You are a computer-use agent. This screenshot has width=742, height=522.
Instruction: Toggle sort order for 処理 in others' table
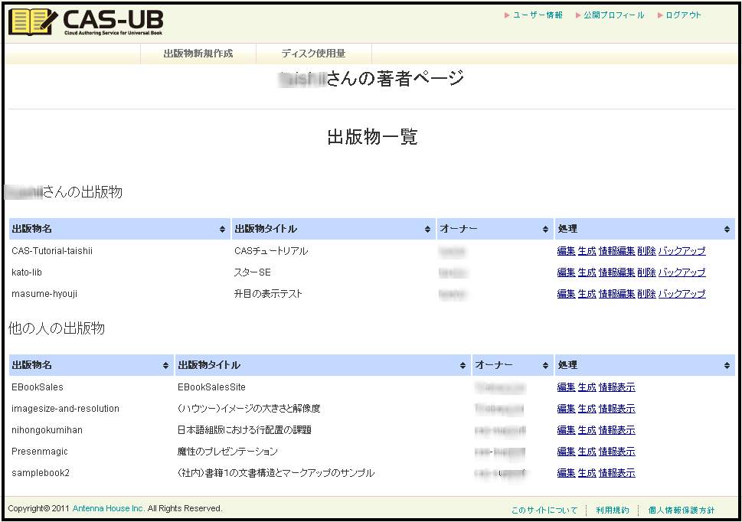coord(727,365)
